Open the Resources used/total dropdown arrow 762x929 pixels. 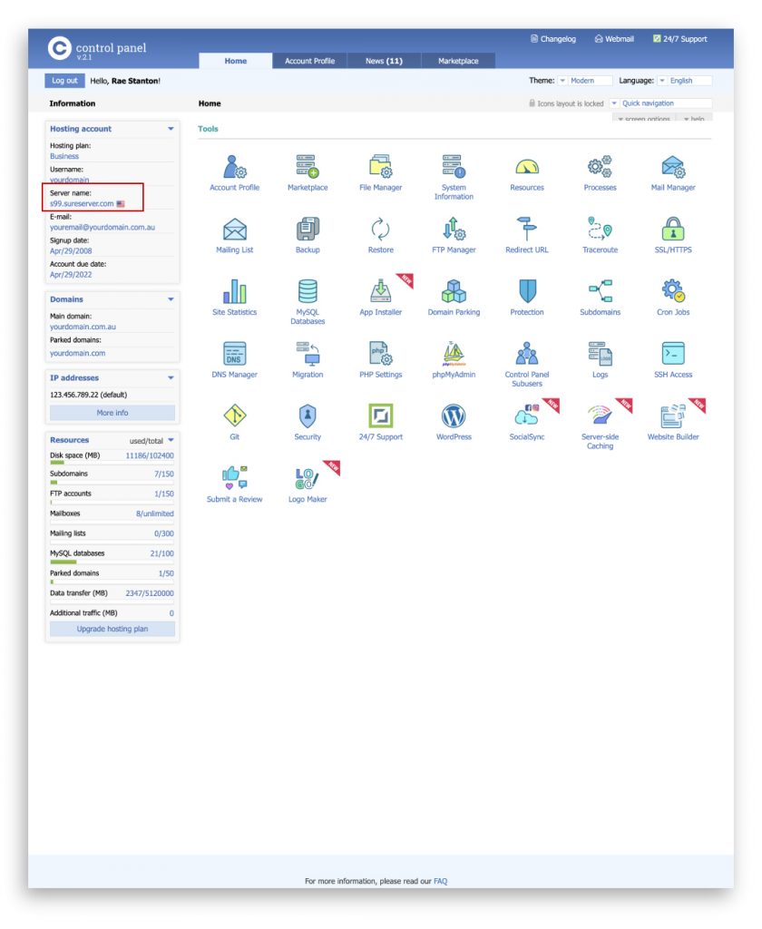pyautogui.click(x=171, y=440)
